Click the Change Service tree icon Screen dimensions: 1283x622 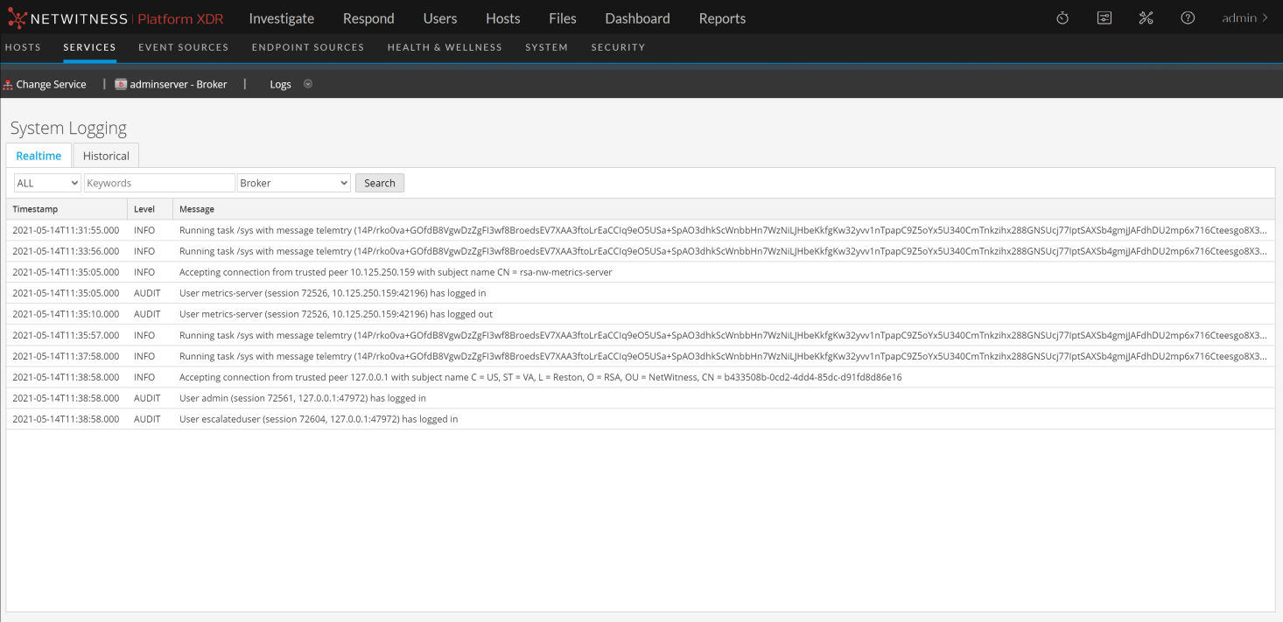tap(8, 85)
